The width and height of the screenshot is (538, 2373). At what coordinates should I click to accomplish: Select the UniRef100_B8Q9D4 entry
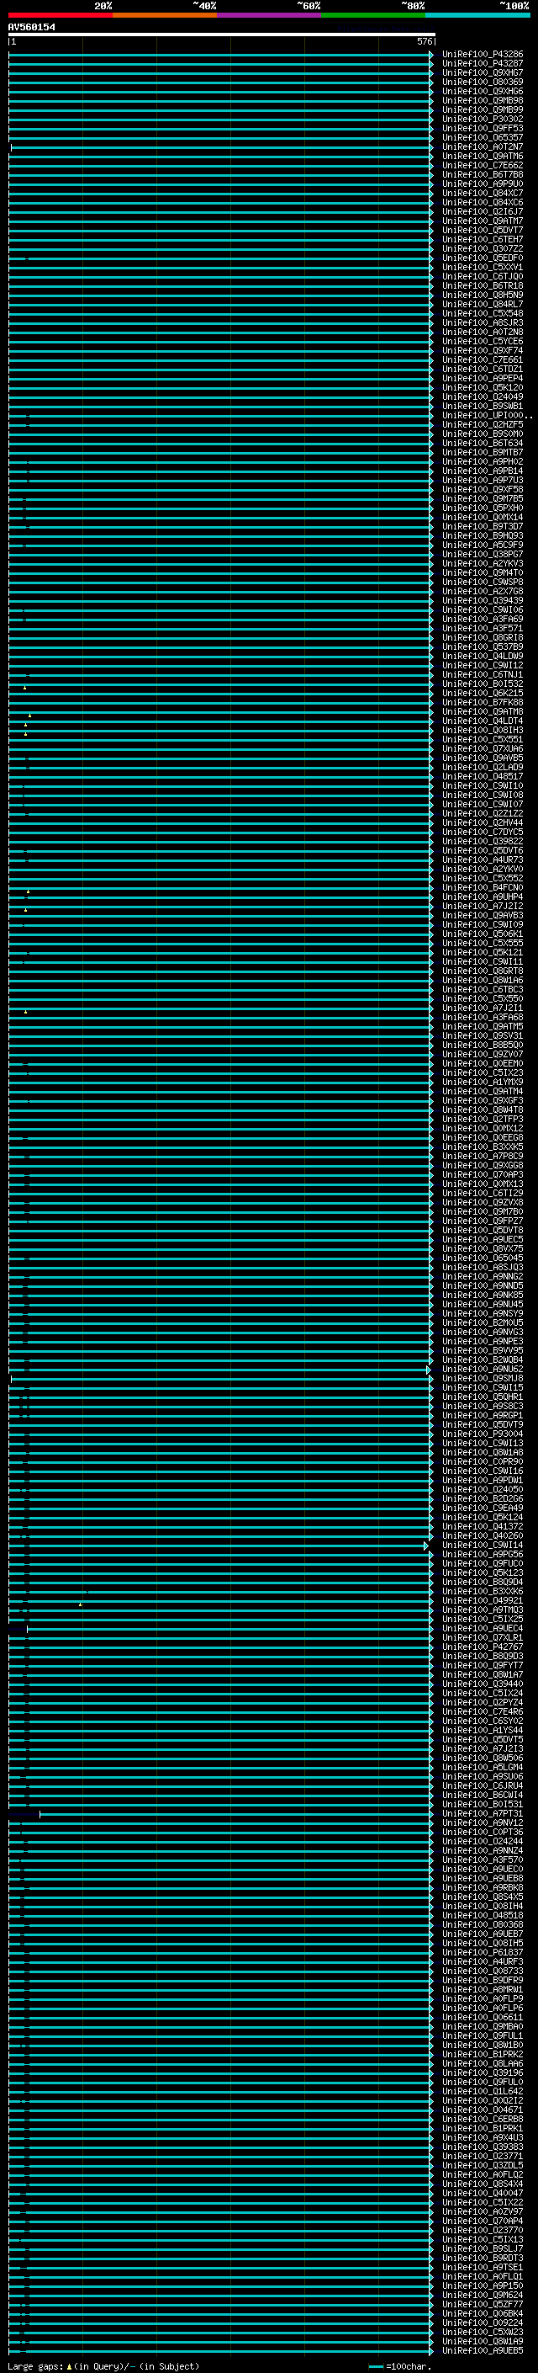point(482,1583)
